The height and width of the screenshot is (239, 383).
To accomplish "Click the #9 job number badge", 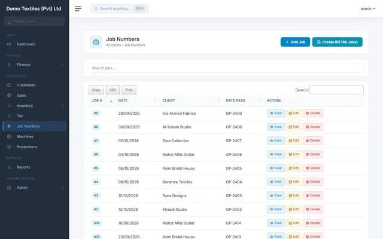I will 96,113.
